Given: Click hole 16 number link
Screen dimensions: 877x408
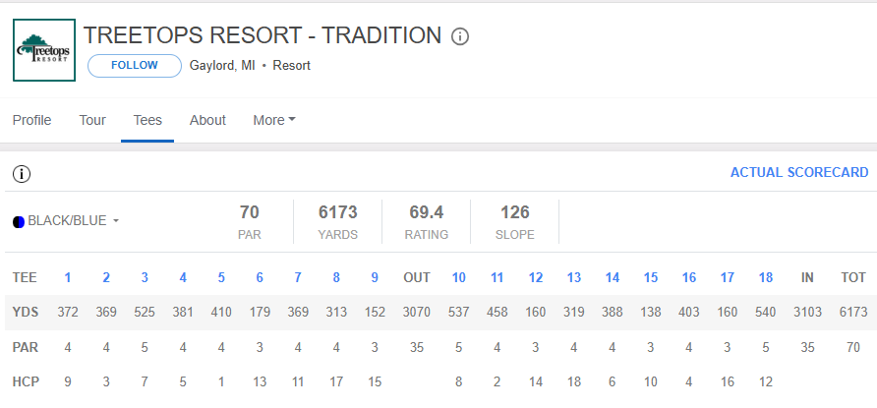Looking at the screenshot, I should [688, 278].
